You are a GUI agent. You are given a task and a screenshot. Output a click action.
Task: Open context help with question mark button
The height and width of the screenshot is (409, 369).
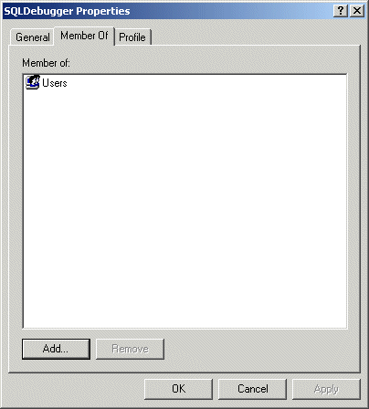point(341,11)
